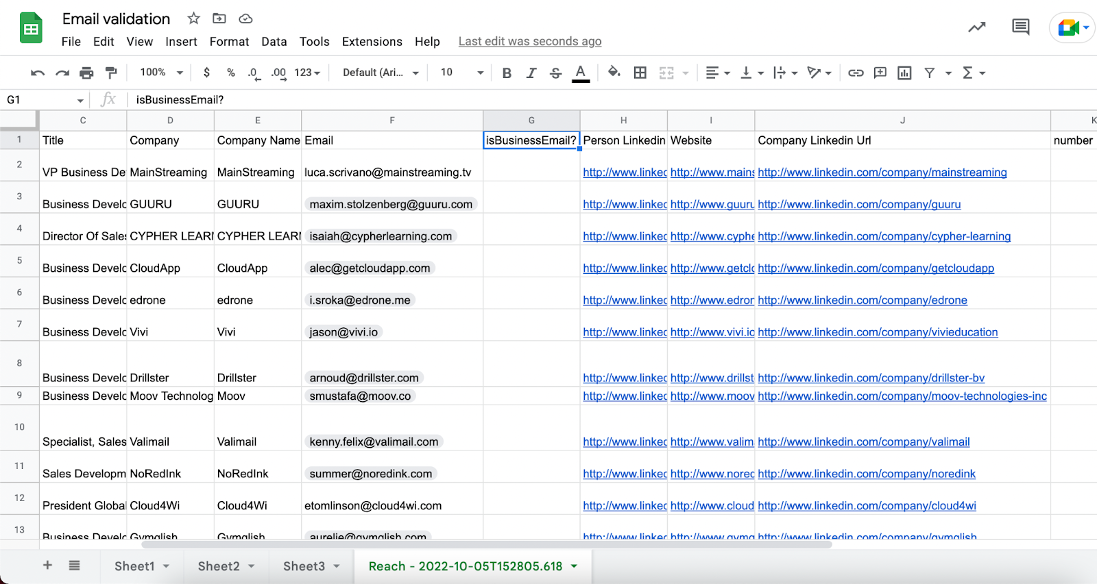Click the Insert chart icon
The image size is (1097, 584).
click(x=905, y=73)
